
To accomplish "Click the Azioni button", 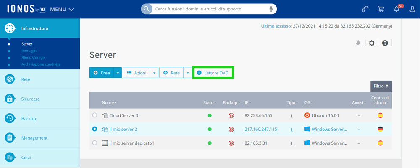I will (136, 73).
